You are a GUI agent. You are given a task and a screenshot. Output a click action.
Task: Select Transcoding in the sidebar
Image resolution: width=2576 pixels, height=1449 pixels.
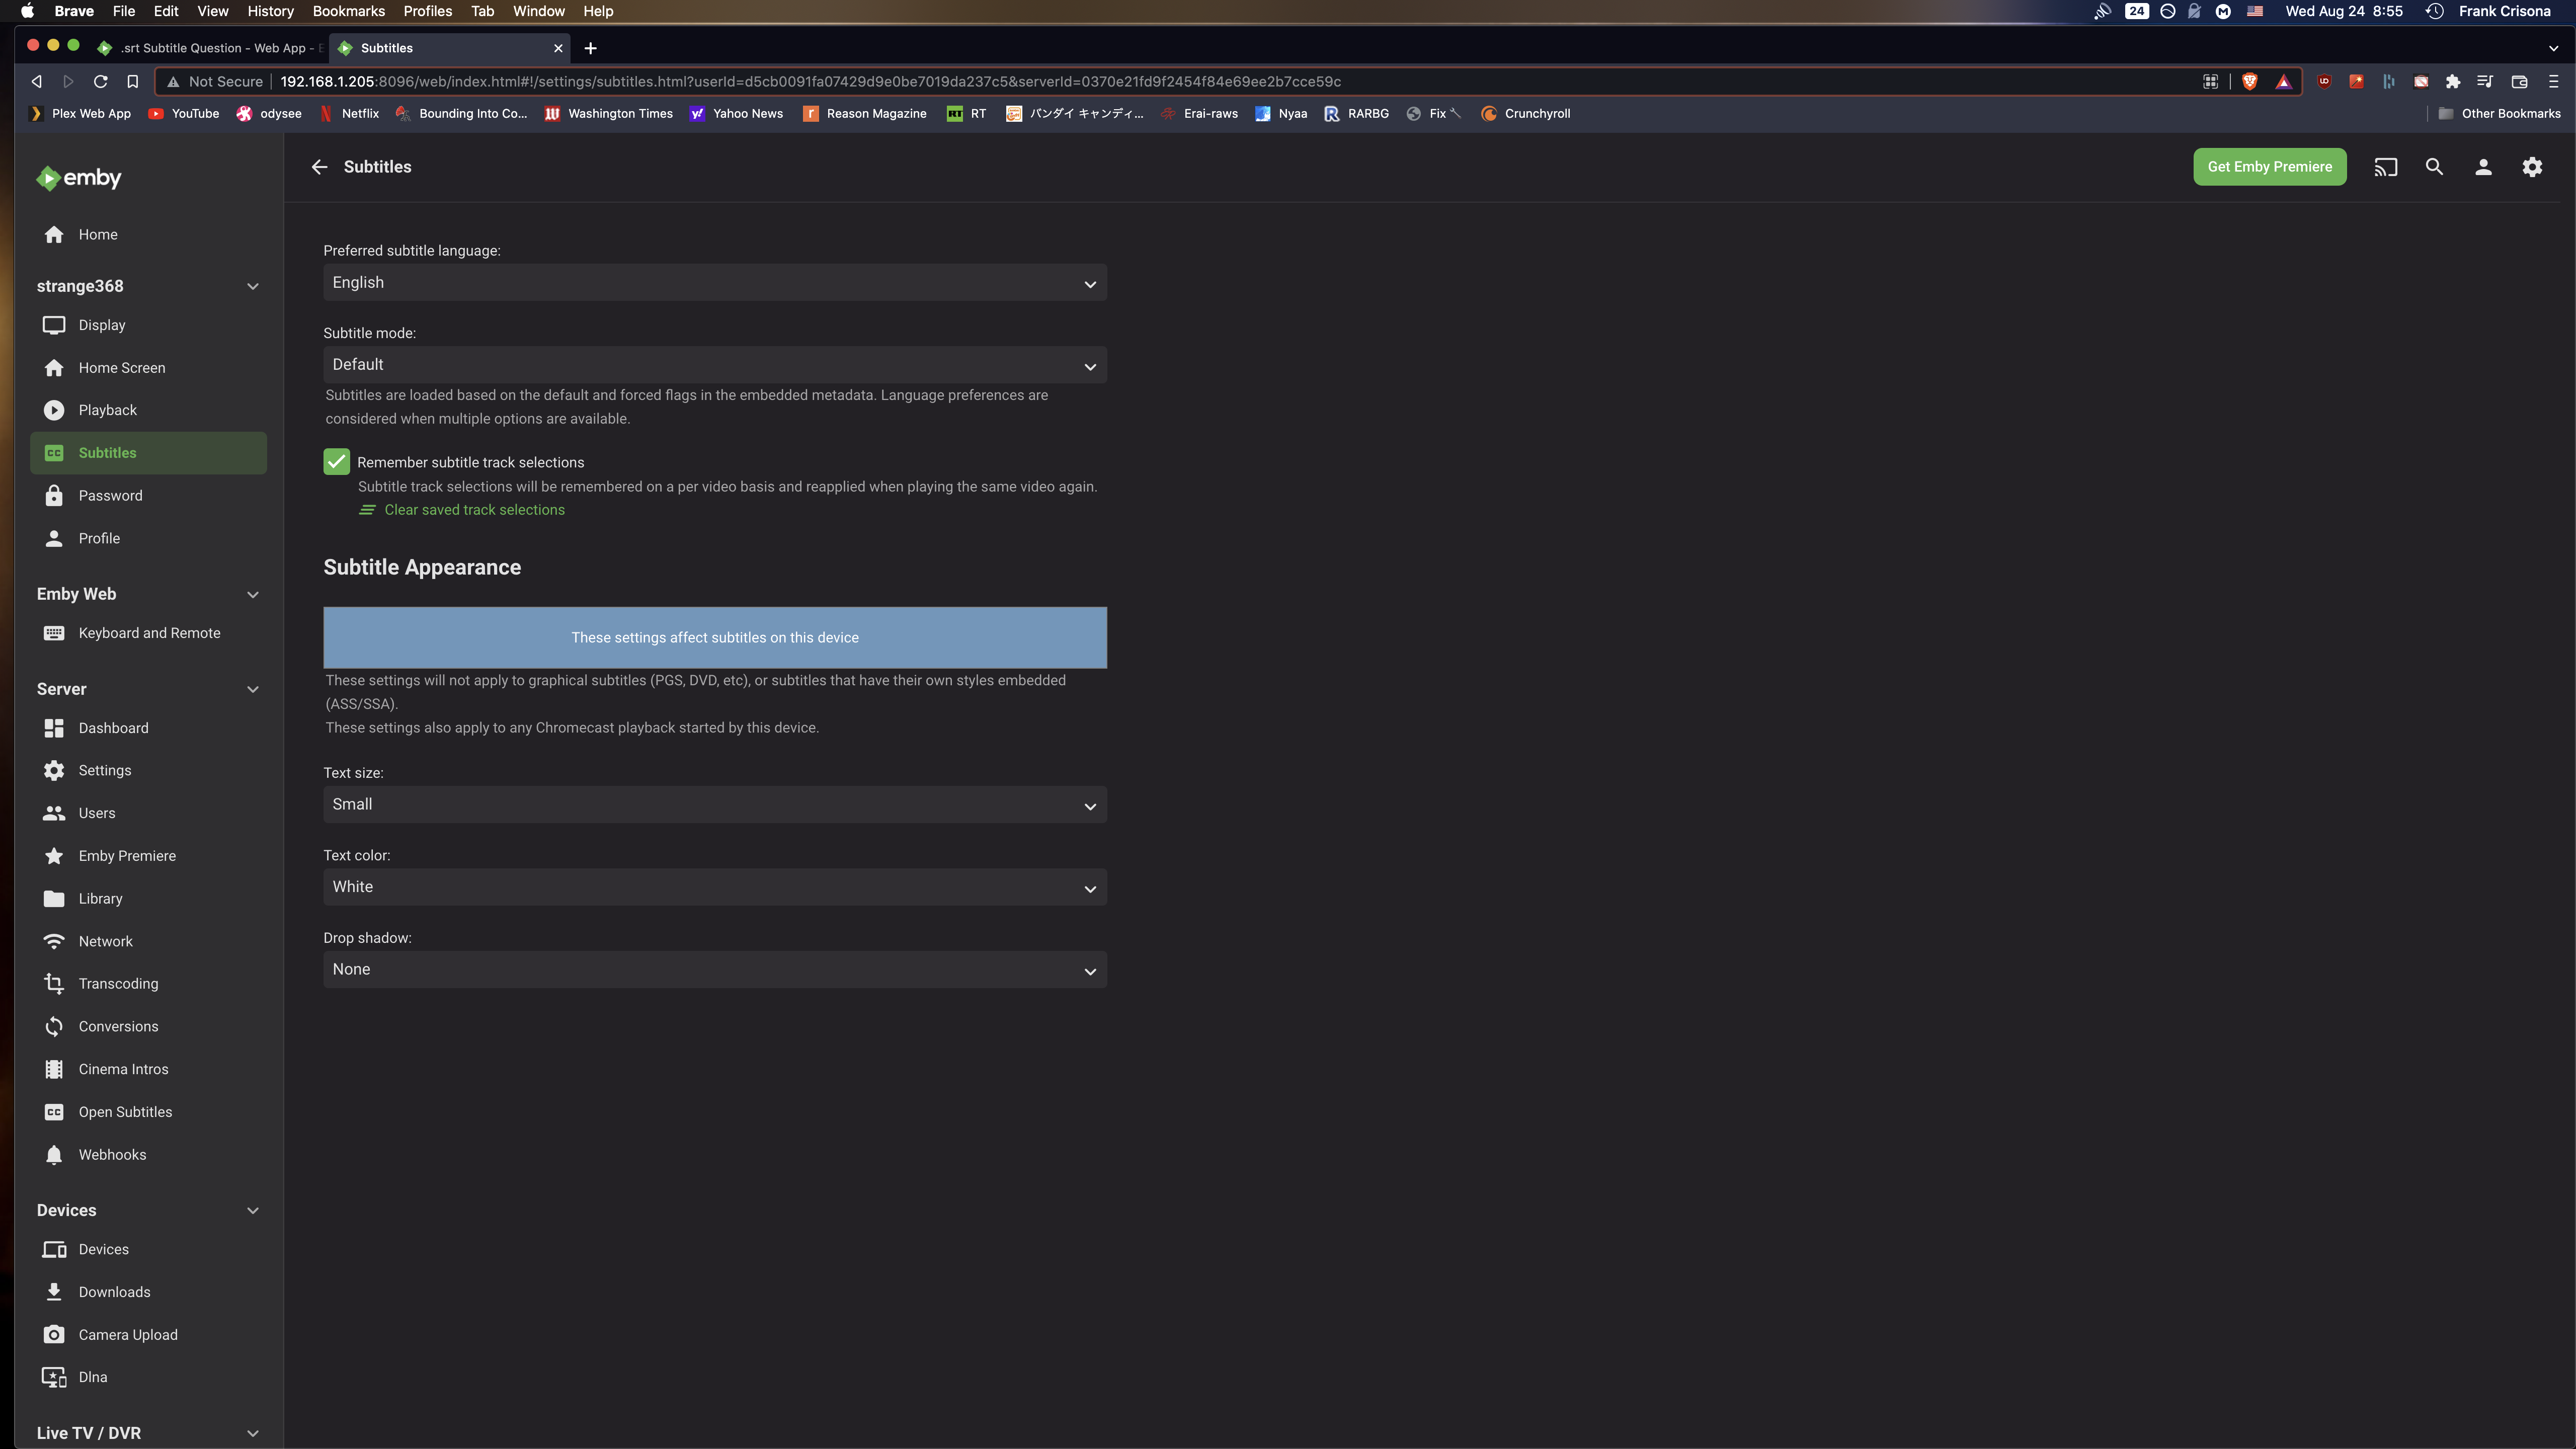[x=117, y=983]
